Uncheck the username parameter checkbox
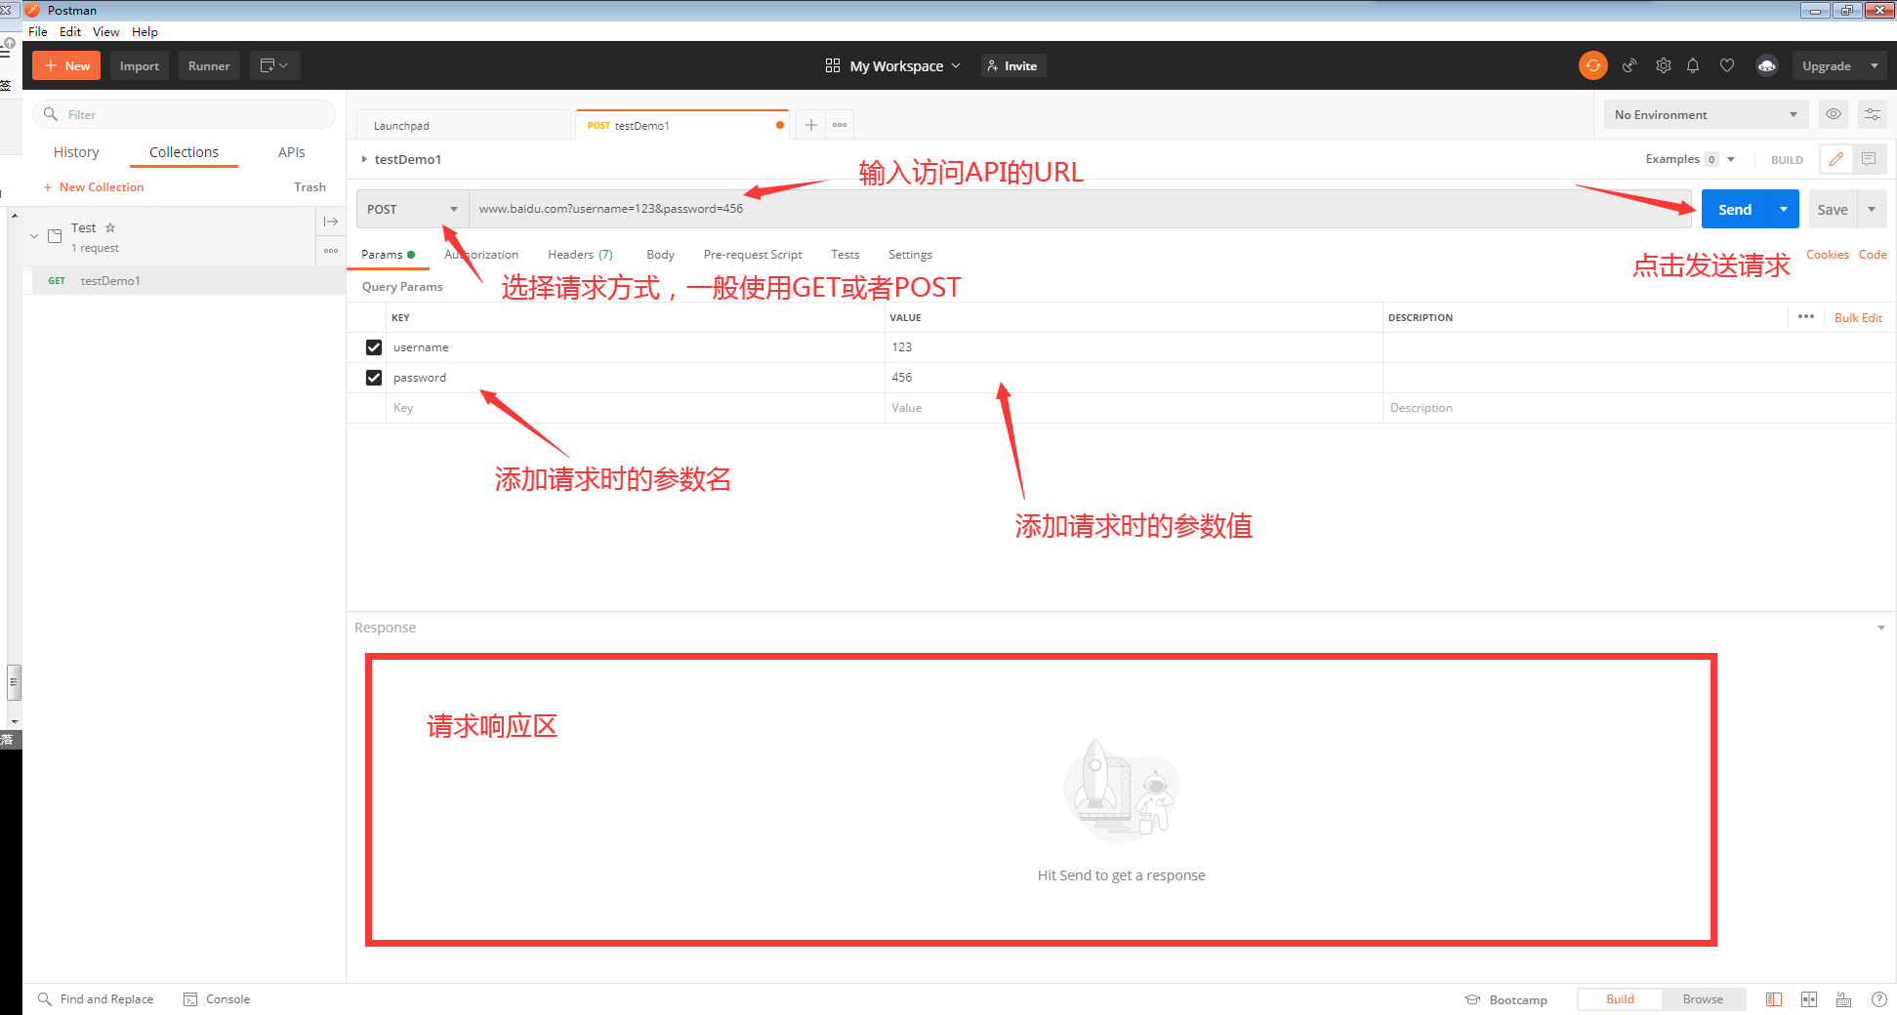 (x=374, y=347)
